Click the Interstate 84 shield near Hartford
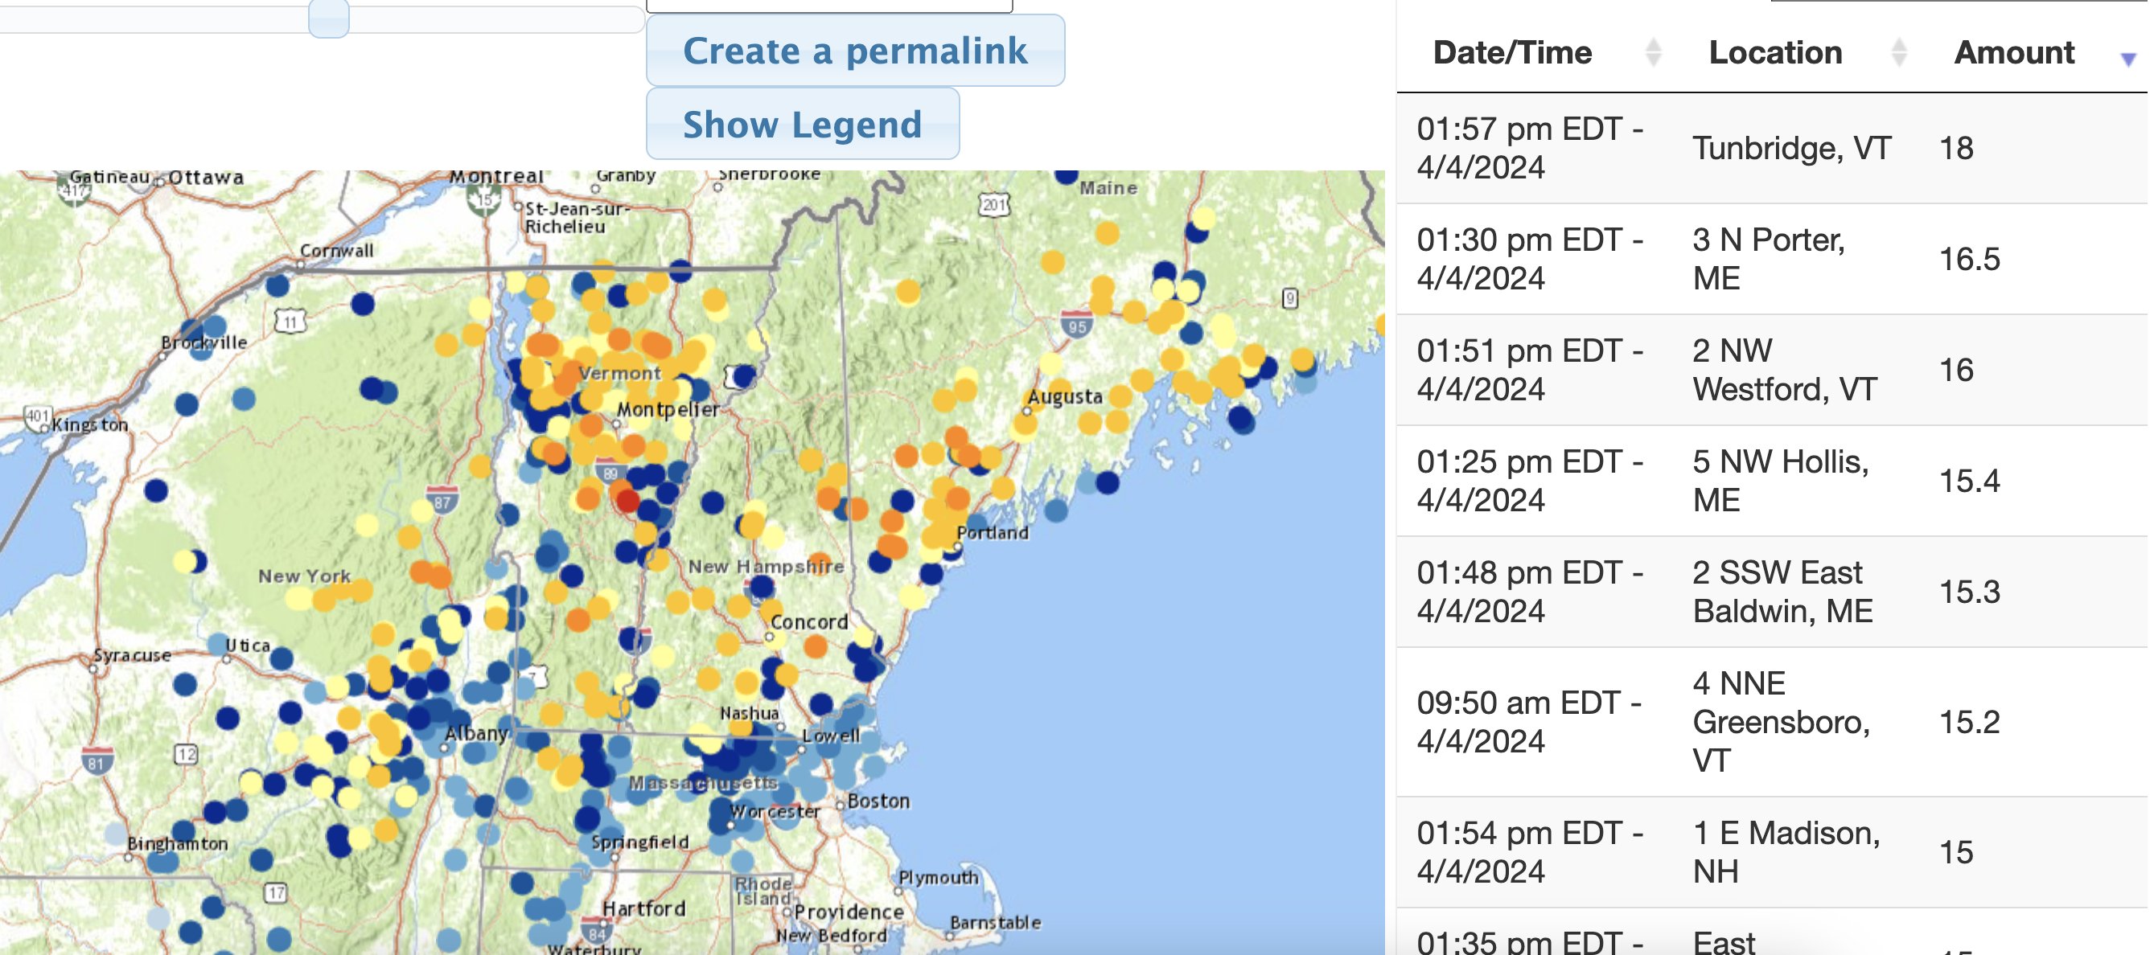Image resolution: width=2154 pixels, height=955 pixels. pyautogui.click(x=596, y=931)
